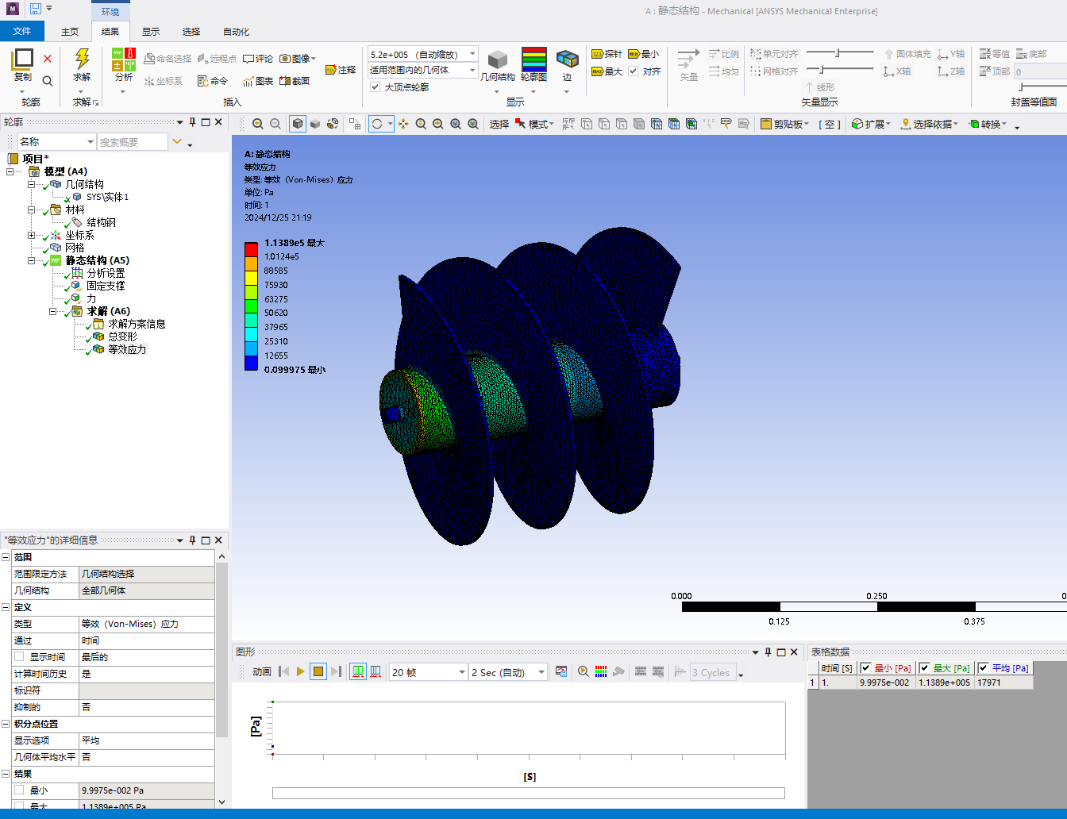
Task: Select the Equivalent Stress (等效应力) tree item
Action: point(127,349)
